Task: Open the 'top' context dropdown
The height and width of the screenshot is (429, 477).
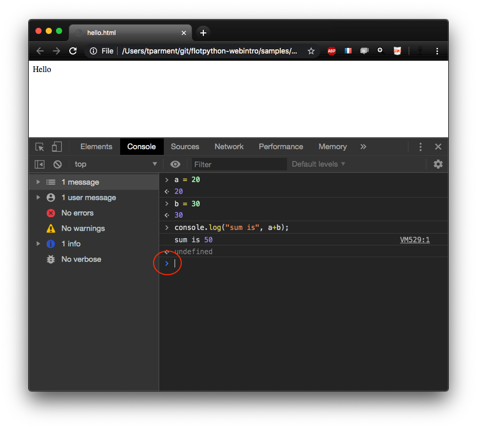Action: tap(116, 164)
